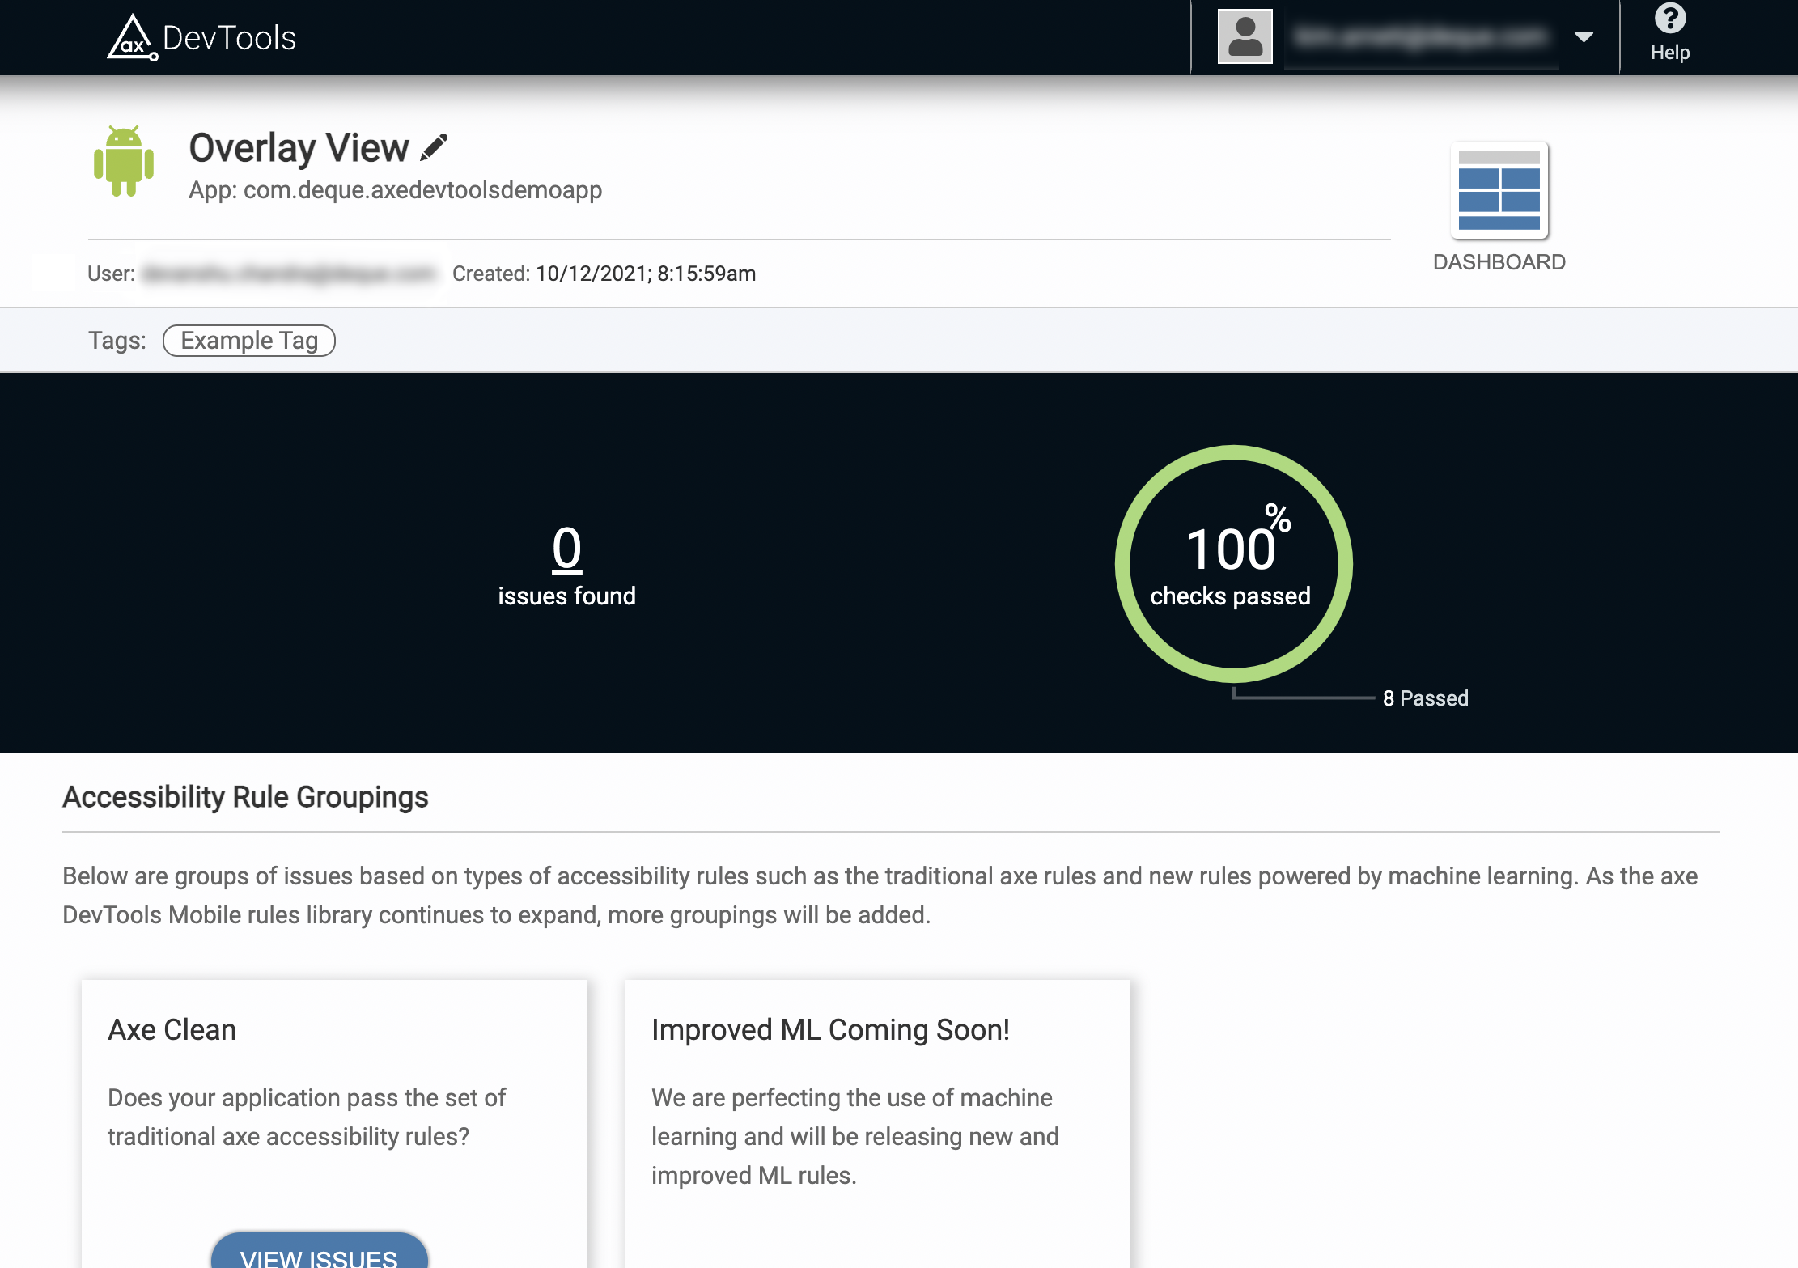Open the Dashboard grid icon

(x=1499, y=191)
